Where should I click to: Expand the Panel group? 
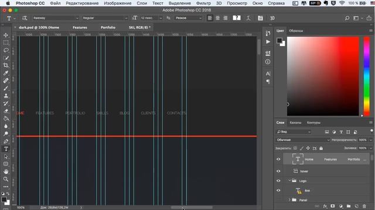289,199
